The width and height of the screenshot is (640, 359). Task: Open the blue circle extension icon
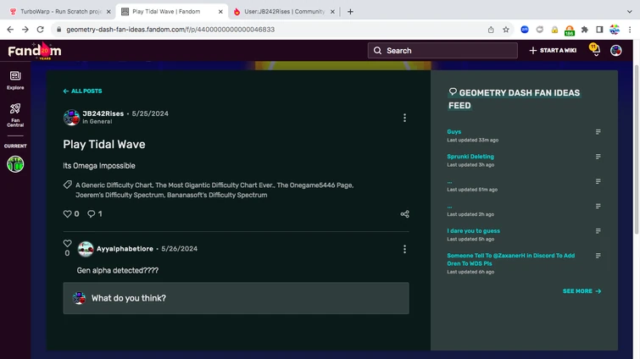pos(525,30)
